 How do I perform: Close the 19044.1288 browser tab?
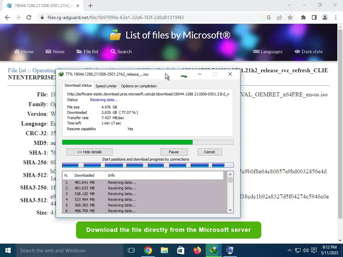78,6
